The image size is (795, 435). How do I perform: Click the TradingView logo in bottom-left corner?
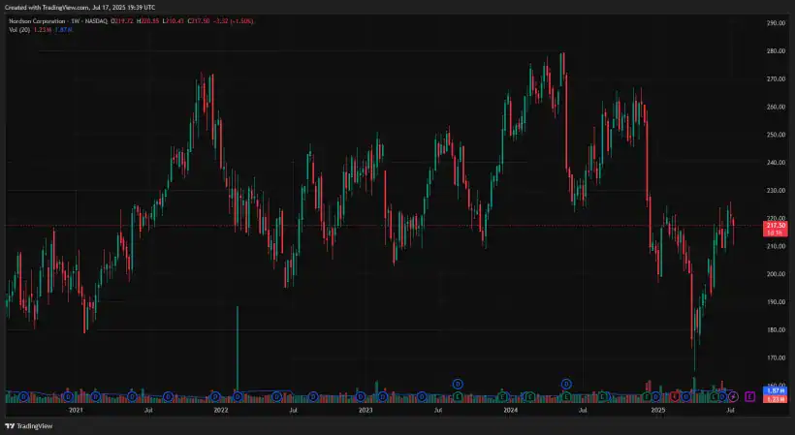(29, 426)
